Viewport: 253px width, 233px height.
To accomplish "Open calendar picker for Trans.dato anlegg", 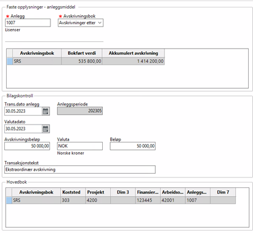I will (x=46, y=111).
